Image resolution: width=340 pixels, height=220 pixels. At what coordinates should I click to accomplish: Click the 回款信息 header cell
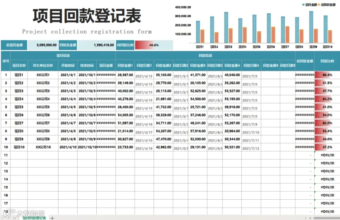tap(206, 55)
